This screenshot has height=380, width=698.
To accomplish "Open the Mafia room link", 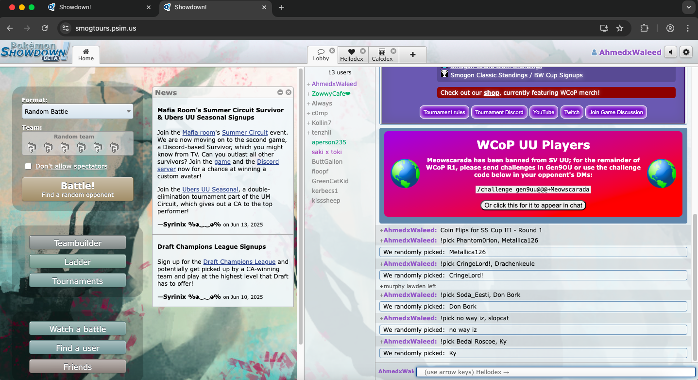I will point(199,132).
